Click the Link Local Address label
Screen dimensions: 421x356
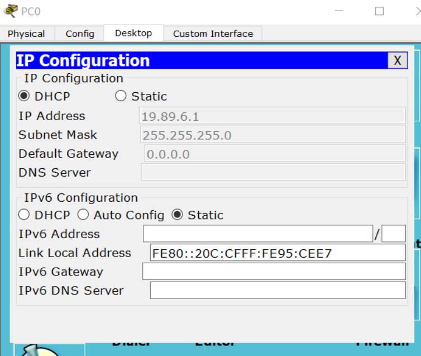(75, 253)
